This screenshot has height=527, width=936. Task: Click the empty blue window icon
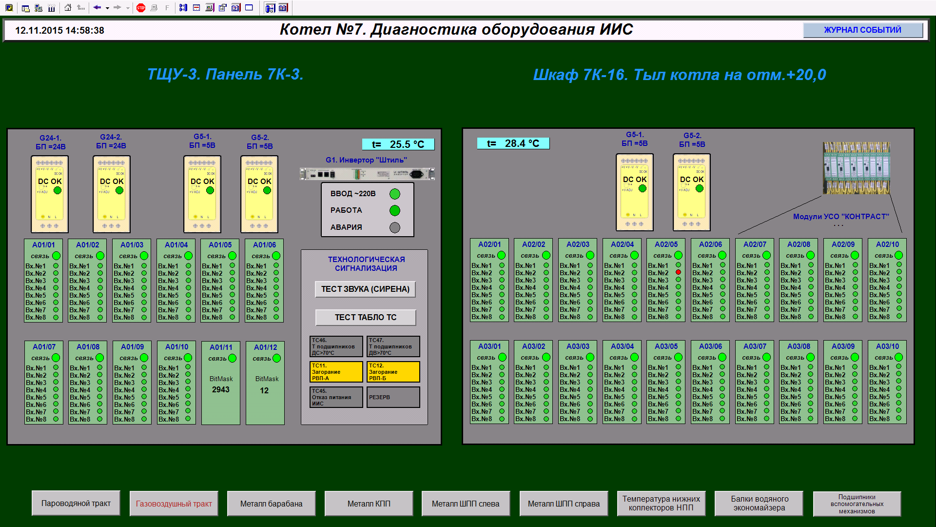click(x=249, y=8)
